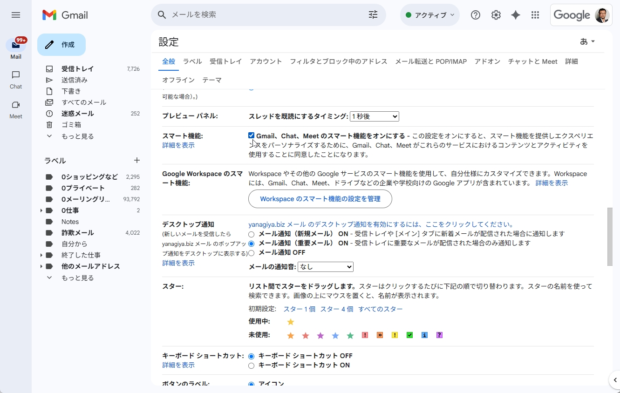Switch to the ラベル settings tab
620x393 pixels.
pyautogui.click(x=192, y=61)
